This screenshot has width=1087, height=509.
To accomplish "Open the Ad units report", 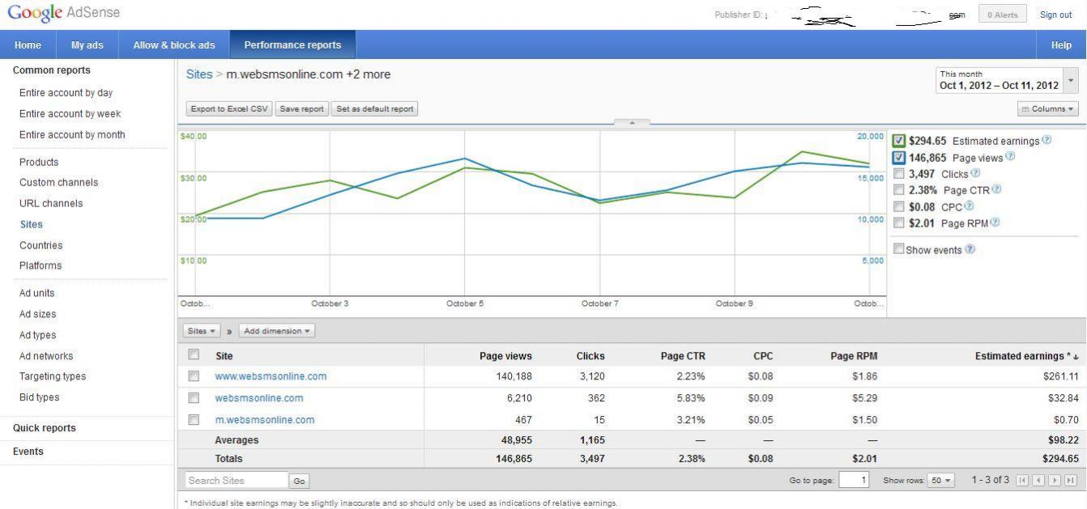I will (x=37, y=294).
